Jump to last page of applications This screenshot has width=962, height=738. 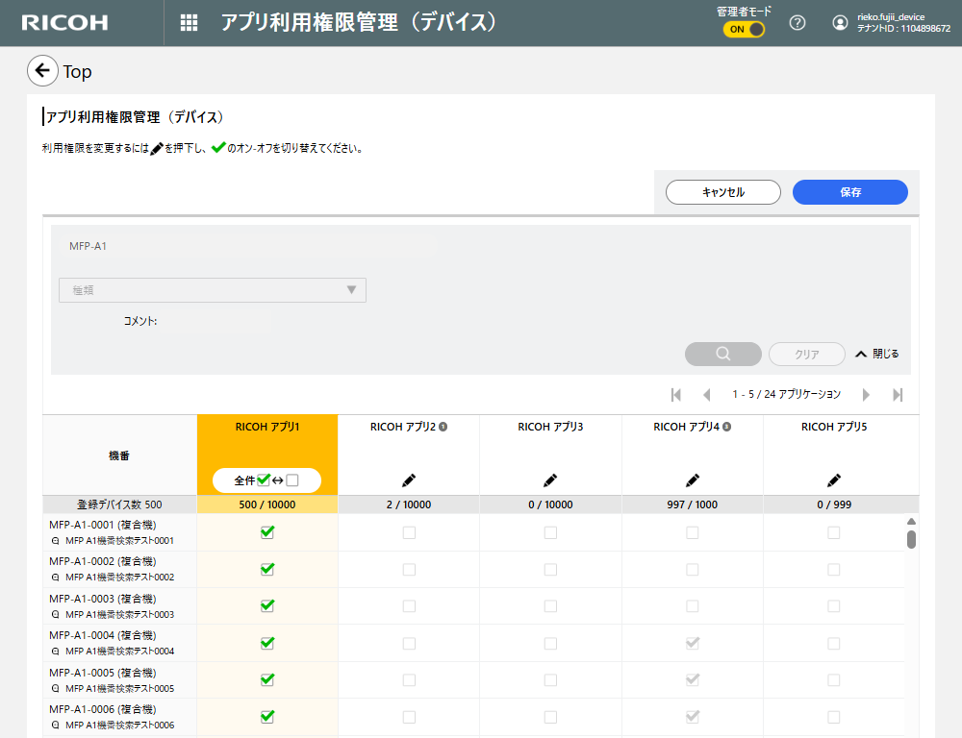pos(898,394)
